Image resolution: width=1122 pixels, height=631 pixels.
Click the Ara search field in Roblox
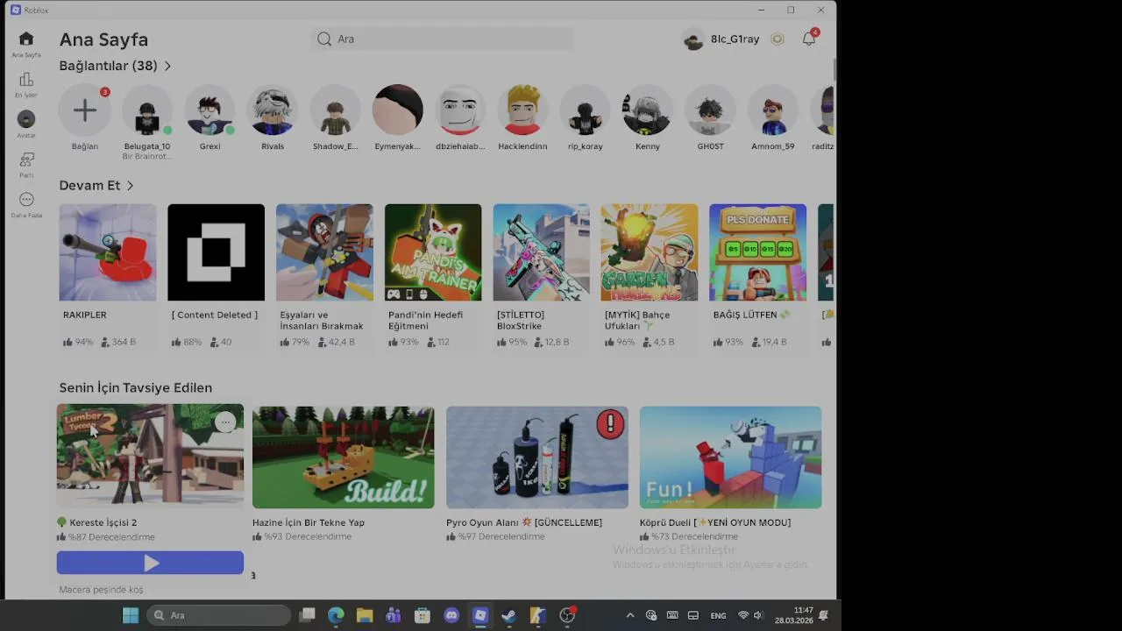(442, 39)
